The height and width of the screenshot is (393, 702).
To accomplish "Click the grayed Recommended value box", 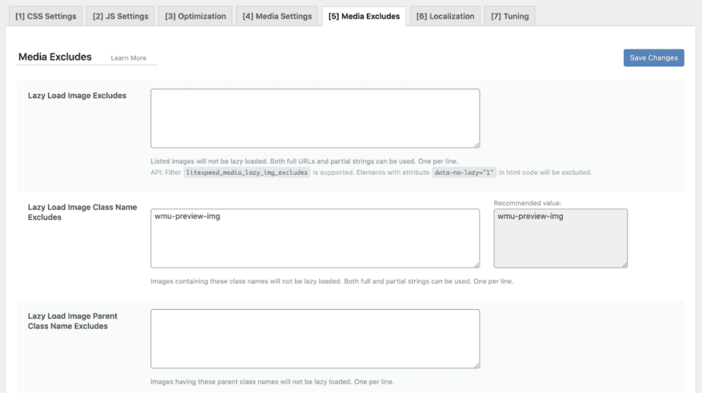I will (x=560, y=238).
